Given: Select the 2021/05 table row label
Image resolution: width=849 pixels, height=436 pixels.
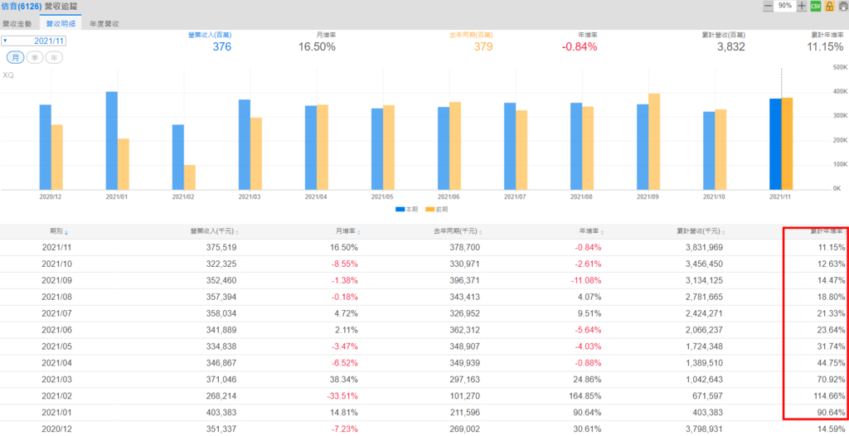Looking at the screenshot, I should (x=56, y=346).
